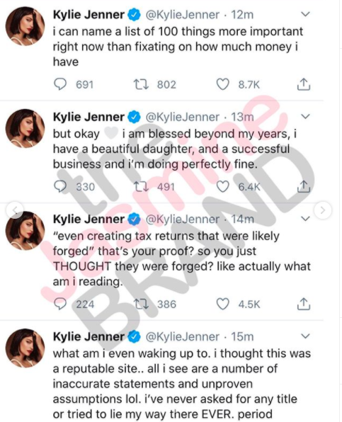Share the 12m tweet about 100 things
The width and height of the screenshot is (342, 422).
(x=304, y=84)
